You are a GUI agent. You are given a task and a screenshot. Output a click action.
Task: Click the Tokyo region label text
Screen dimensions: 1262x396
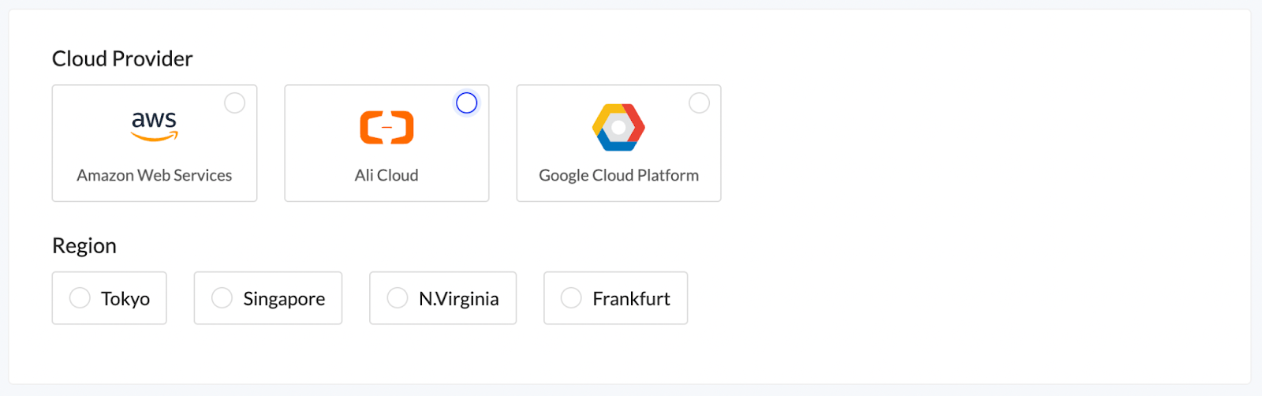pos(125,298)
